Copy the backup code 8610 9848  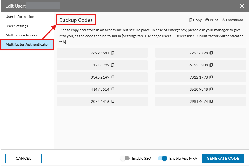pyautogui.click(x=211, y=89)
